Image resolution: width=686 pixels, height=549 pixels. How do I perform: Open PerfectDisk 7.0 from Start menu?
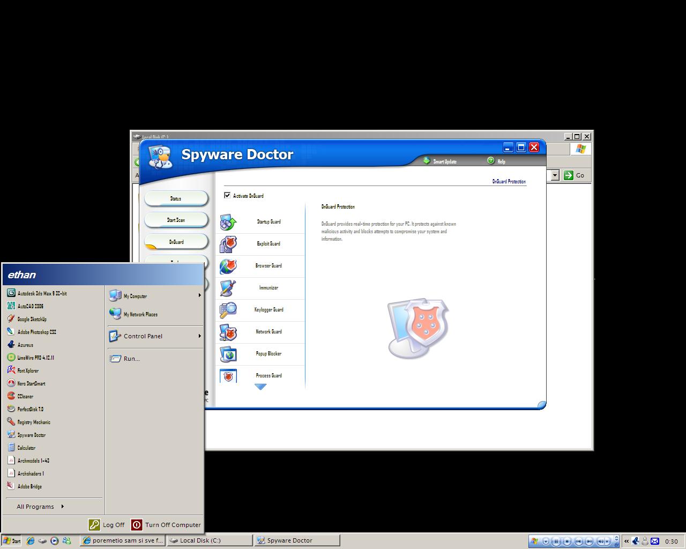[x=54, y=409]
